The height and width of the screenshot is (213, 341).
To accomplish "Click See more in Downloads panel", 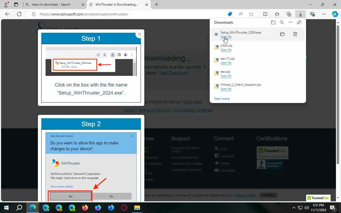I will click(x=222, y=99).
